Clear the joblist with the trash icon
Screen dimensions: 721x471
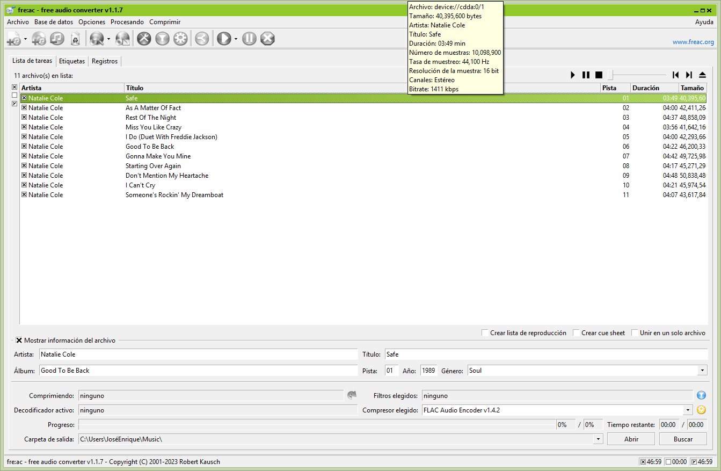pos(76,38)
